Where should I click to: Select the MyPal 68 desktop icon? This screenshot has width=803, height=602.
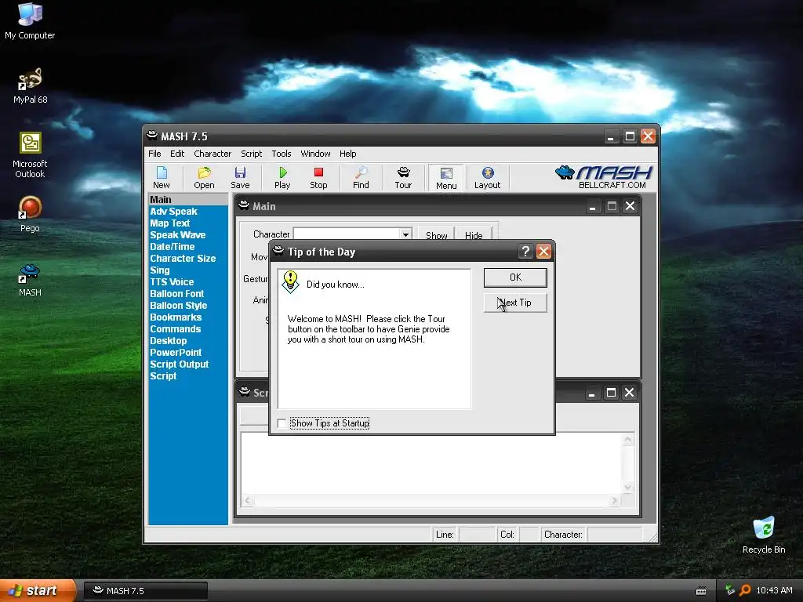[x=31, y=86]
